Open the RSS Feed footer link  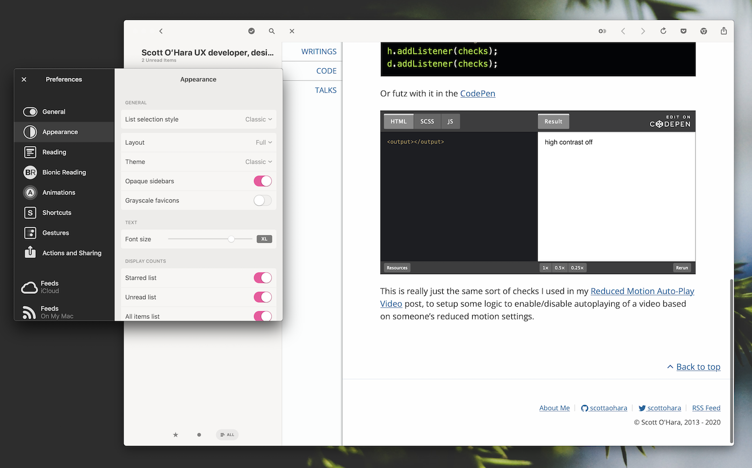tap(706, 408)
